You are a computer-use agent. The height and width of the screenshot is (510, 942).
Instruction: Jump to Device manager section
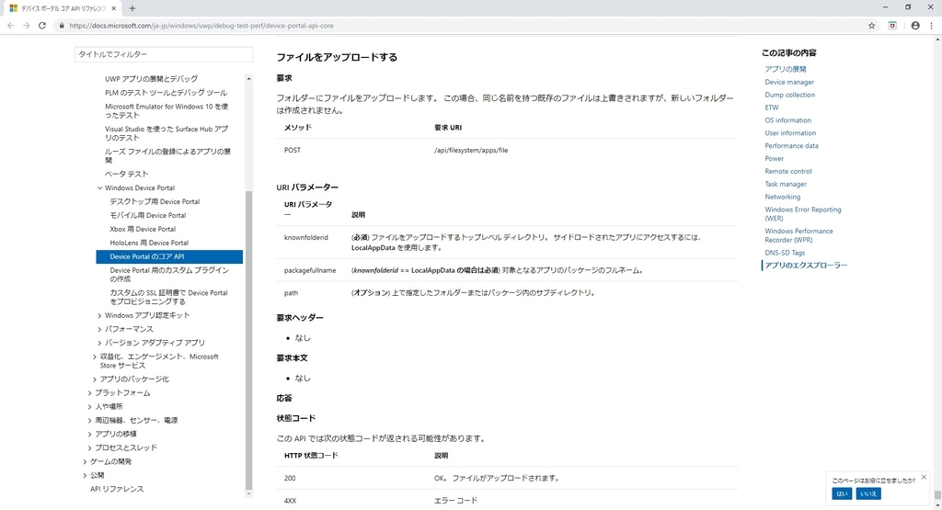coord(789,82)
